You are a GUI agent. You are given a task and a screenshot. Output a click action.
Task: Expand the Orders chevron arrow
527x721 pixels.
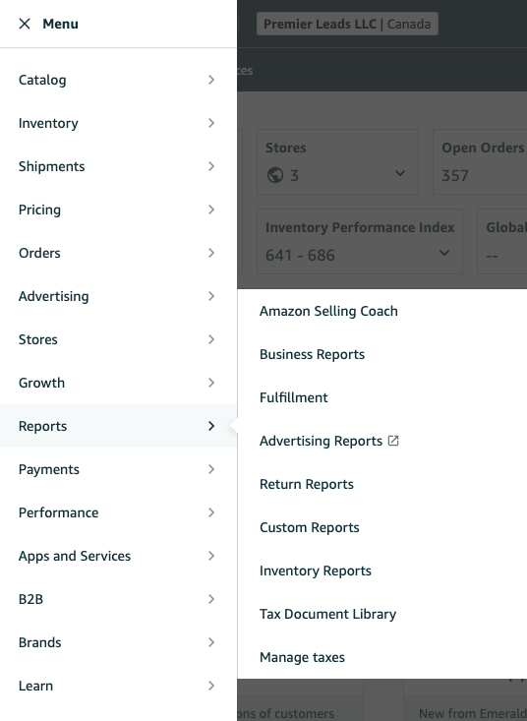tap(211, 253)
